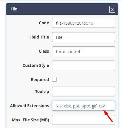This screenshot has height=128, width=121.
Task: Click the Max. File Size input
Action: [x=83, y=120]
